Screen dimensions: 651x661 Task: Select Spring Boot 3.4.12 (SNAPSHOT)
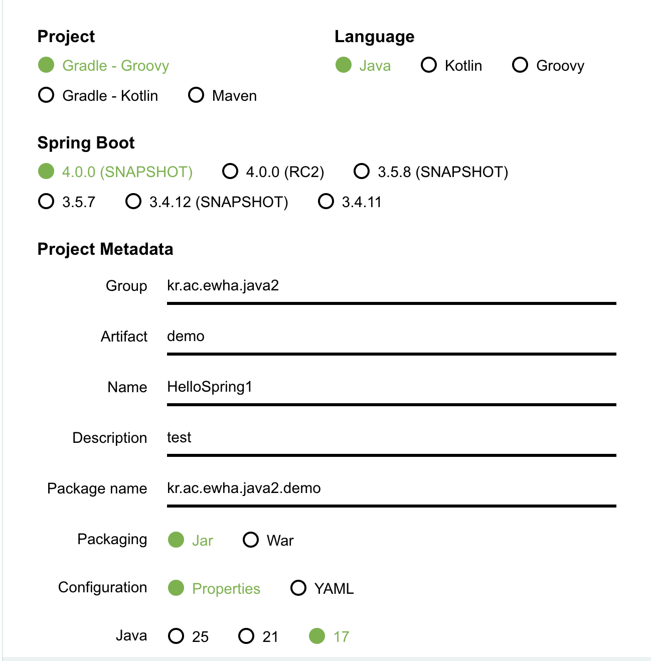click(133, 202)
